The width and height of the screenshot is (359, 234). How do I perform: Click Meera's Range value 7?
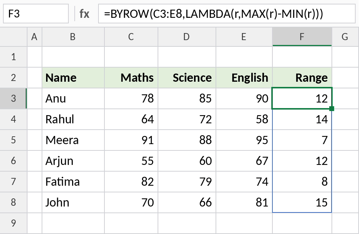point(302,140)
